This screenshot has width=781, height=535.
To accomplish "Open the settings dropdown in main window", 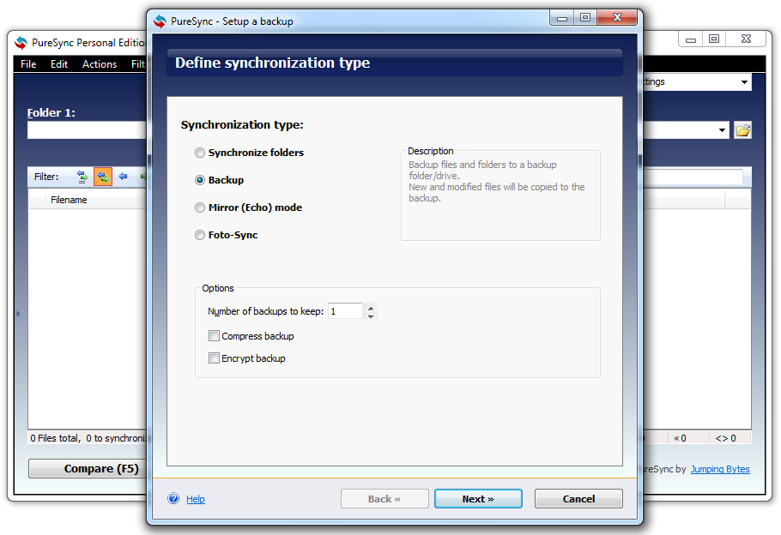I will pyautogui.click(x=744, y=81).
